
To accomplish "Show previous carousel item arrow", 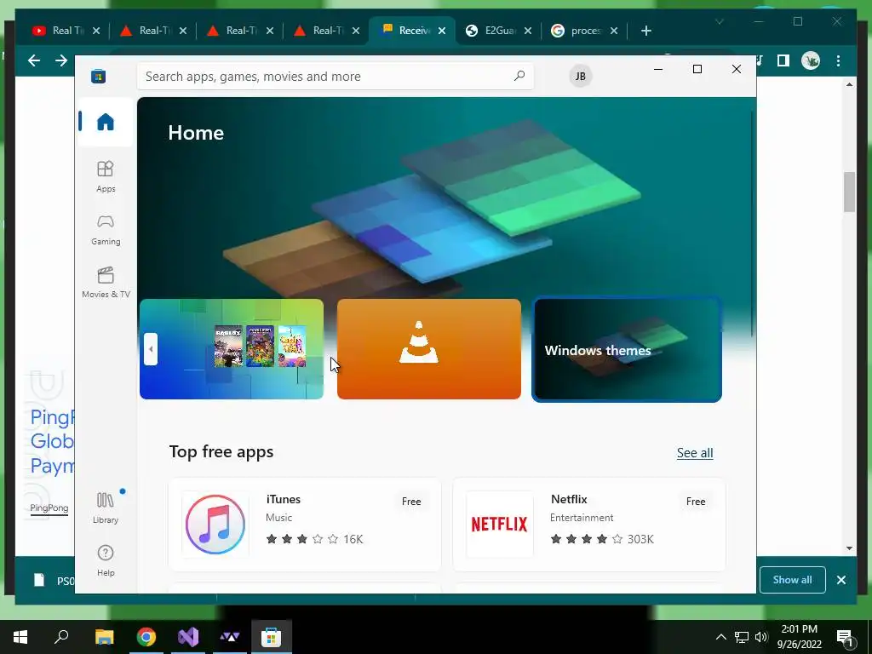I will point(151,349).
